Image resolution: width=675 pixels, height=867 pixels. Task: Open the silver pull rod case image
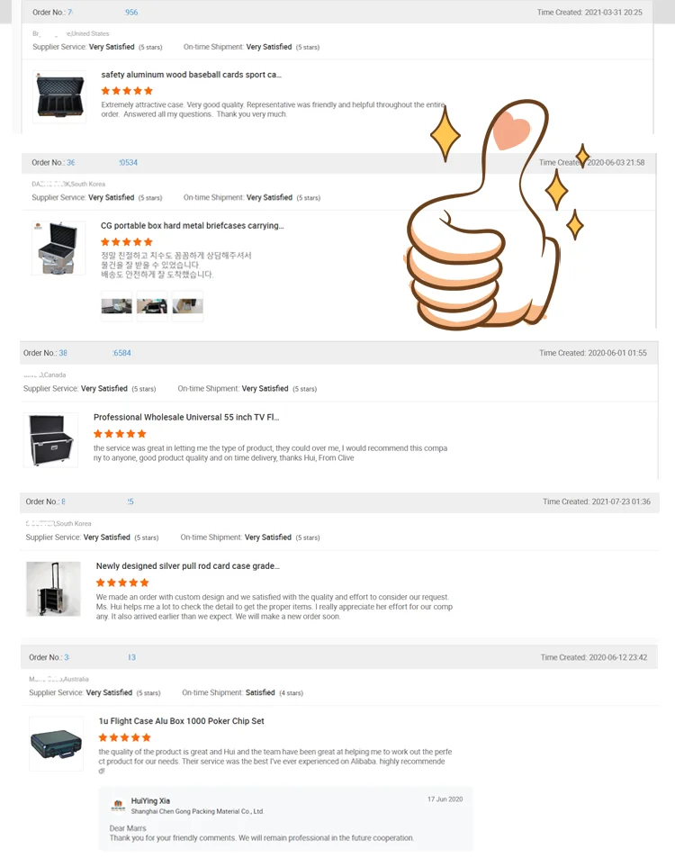point(54,589)
